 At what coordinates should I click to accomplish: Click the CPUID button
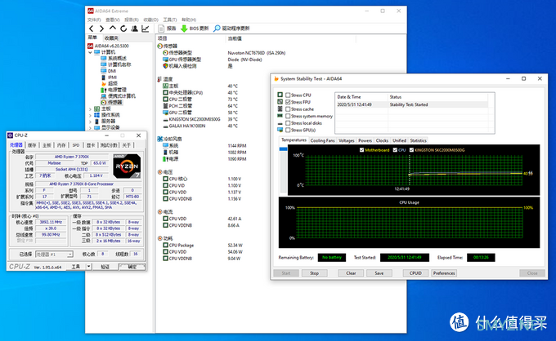pyautogui.click(x=415, y=273)
